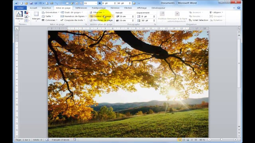The width and height of the screenshot is (255, 143).
Task: Open Mise en page dialog launcher
Action: pos(86,24)
